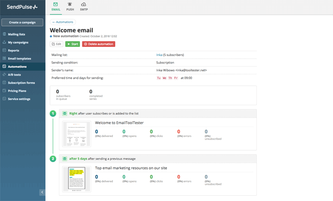Click errors count for Welcome to EmailToolTester

(178, 132)
